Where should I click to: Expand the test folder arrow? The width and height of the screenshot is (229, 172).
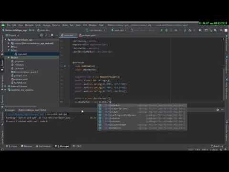pyautogui.click(x=9, y=57)
